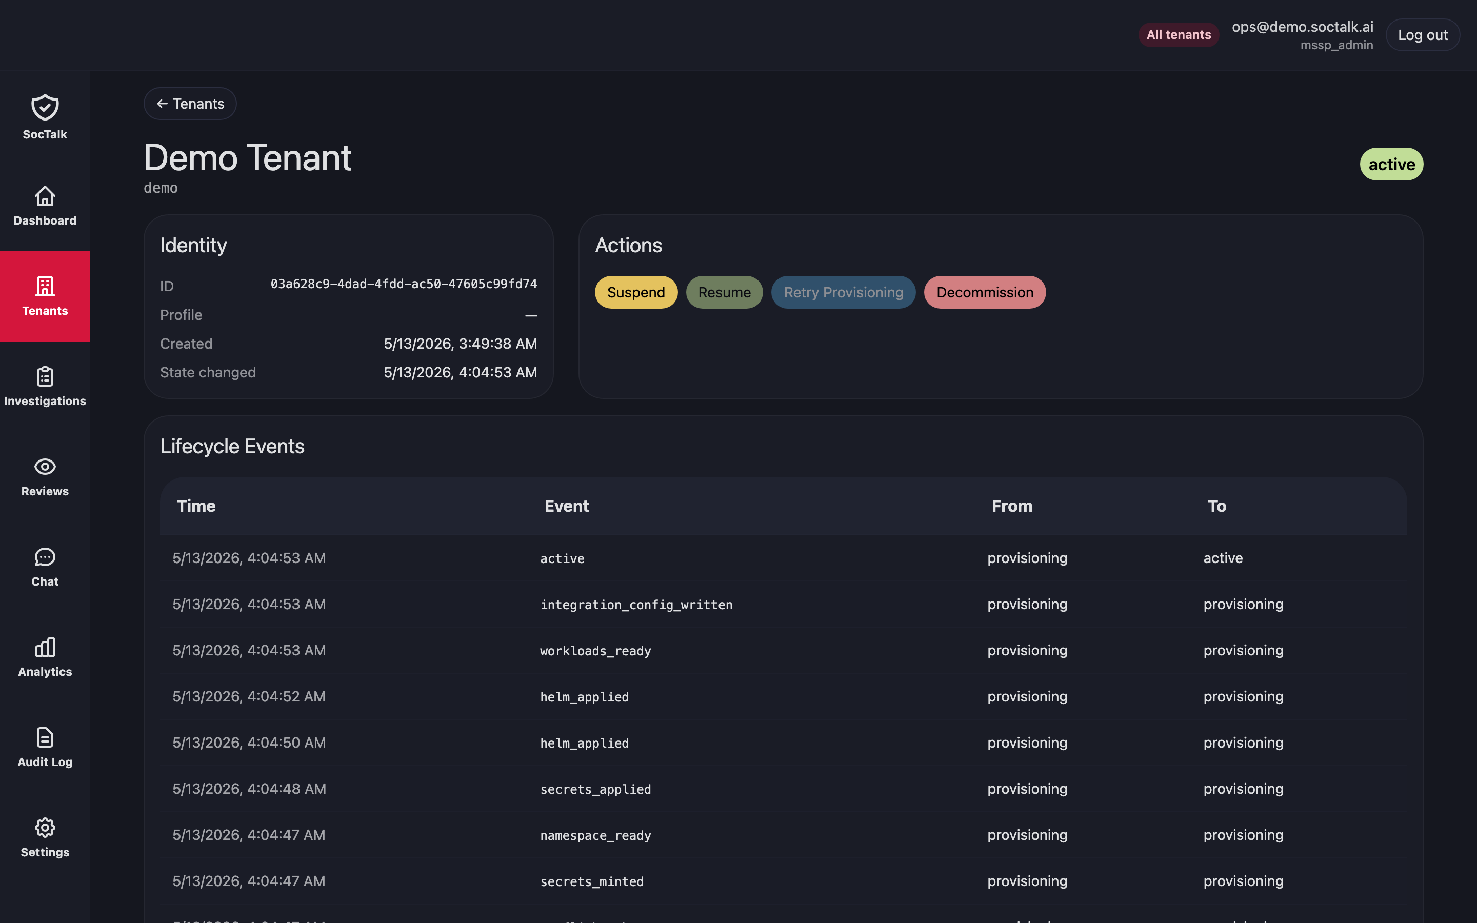Click the Suspend action button

[x=636, y=292]
